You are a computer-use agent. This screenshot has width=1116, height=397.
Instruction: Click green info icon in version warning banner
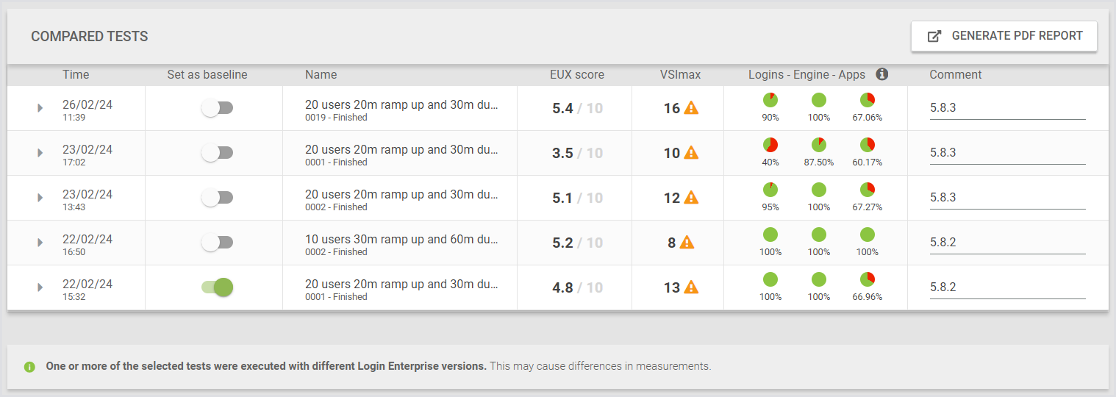point(29,366)
